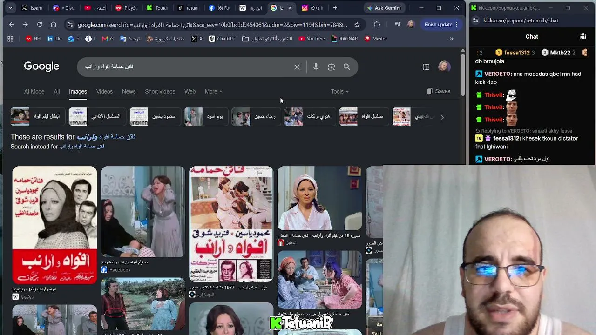Close the active Google search tab
The width and height of the screenshot is (596, 335).
point(290,8)
